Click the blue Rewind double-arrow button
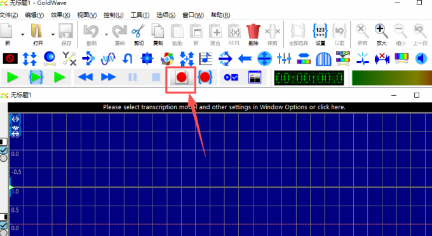 [85, 77]
